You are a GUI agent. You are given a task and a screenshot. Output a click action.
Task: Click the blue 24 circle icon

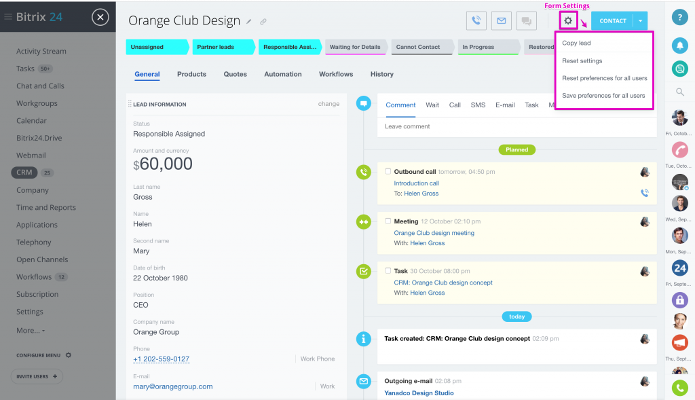679,268
